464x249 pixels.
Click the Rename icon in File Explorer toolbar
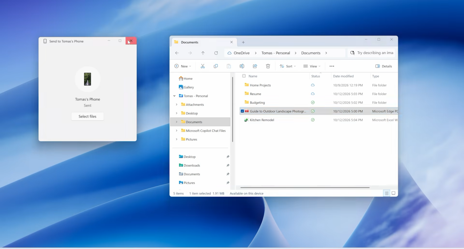tap(242, 66)
